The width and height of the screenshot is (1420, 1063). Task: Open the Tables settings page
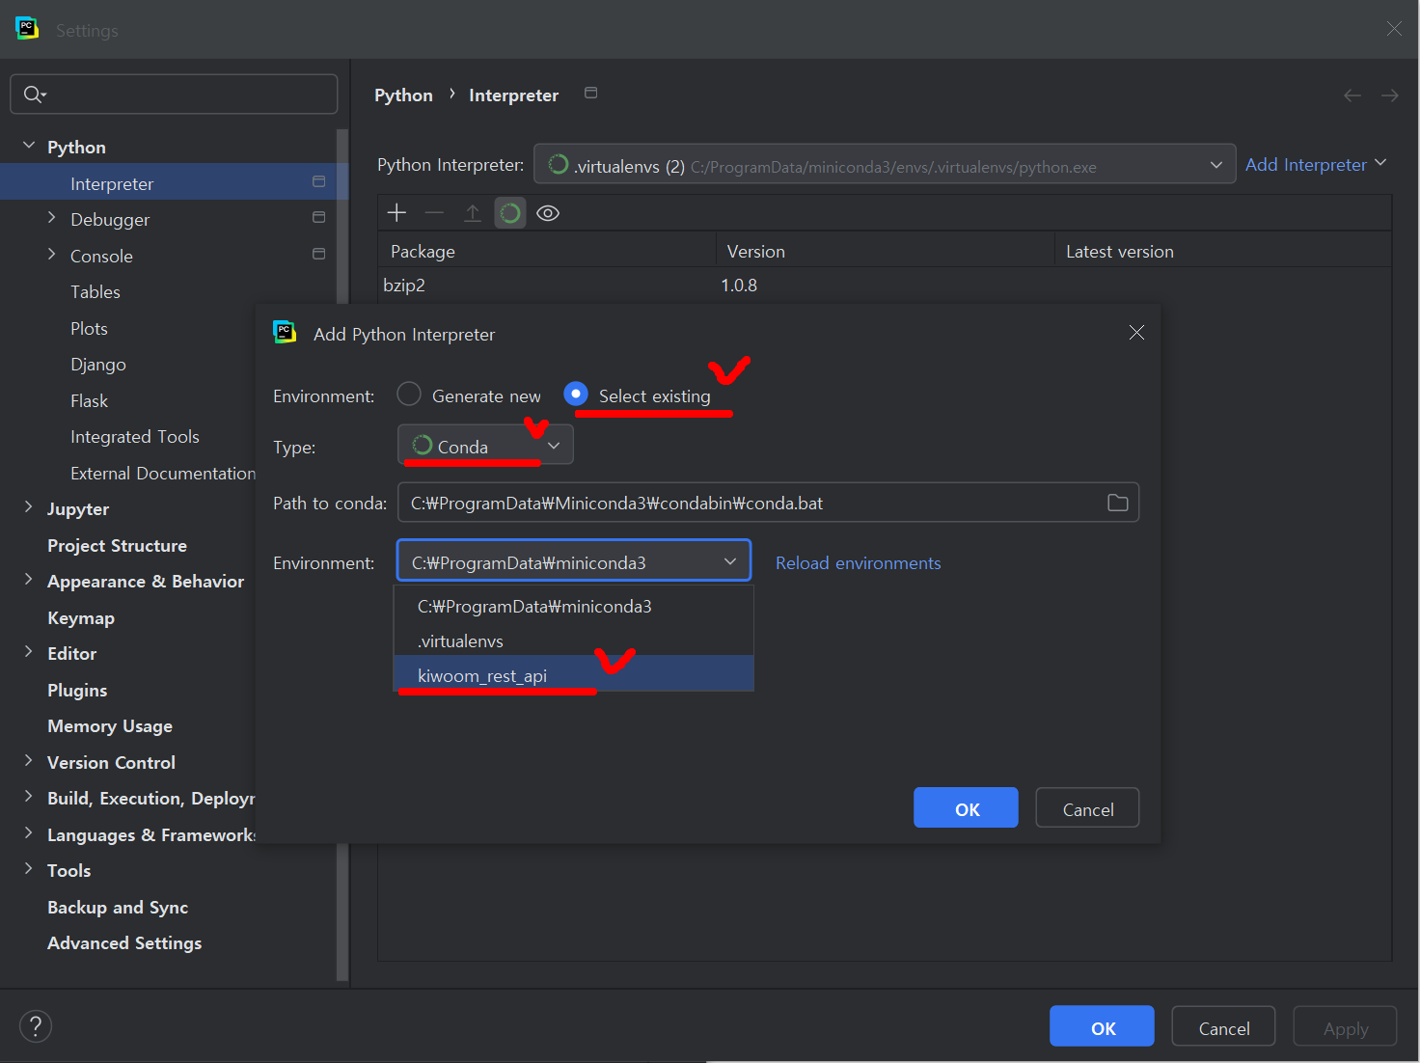point(96,291)
